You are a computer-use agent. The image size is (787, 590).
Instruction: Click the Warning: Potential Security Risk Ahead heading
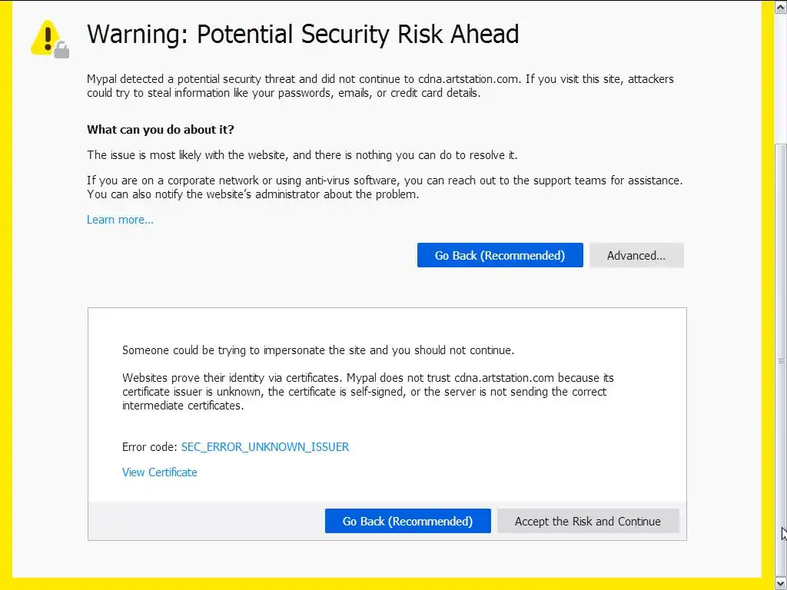coord(303,35)
